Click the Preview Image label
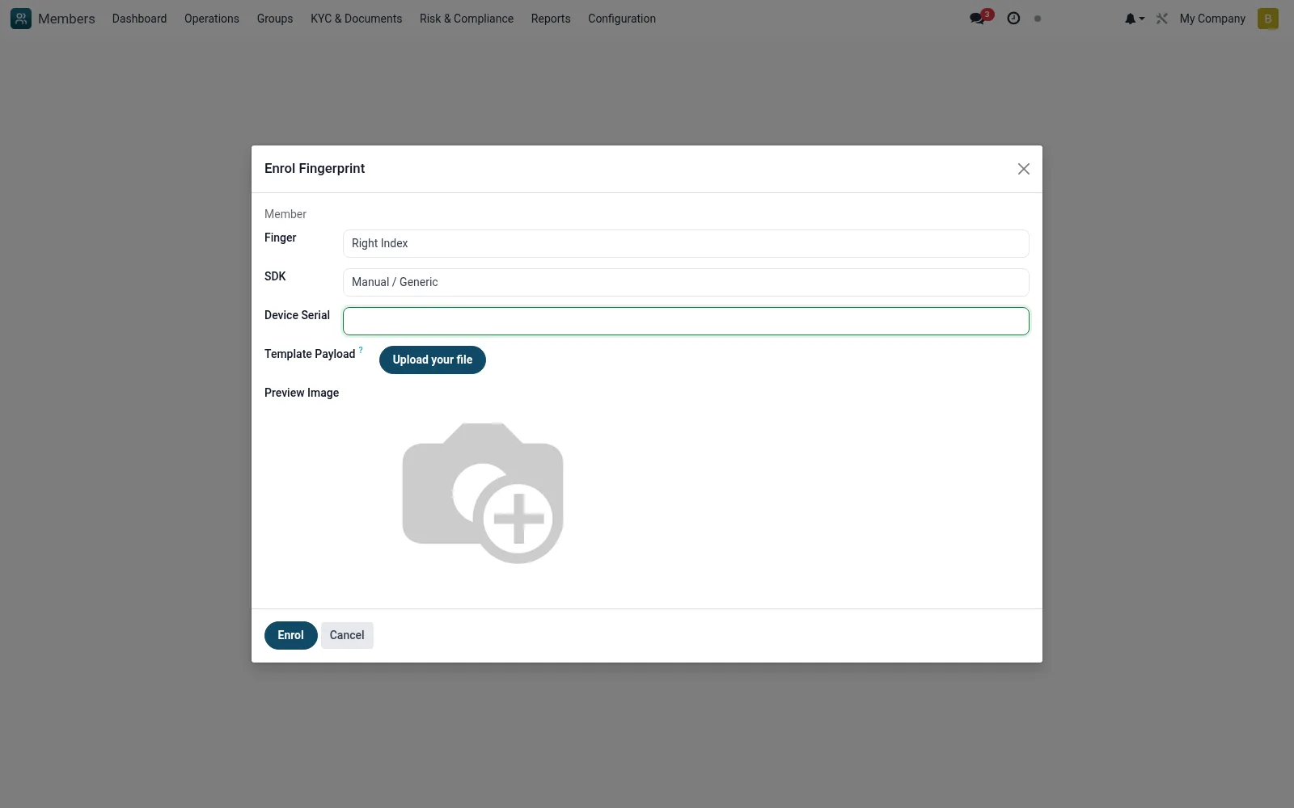 point(302,393)
